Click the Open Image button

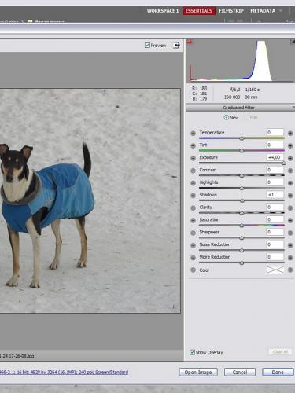pos(198,372)
